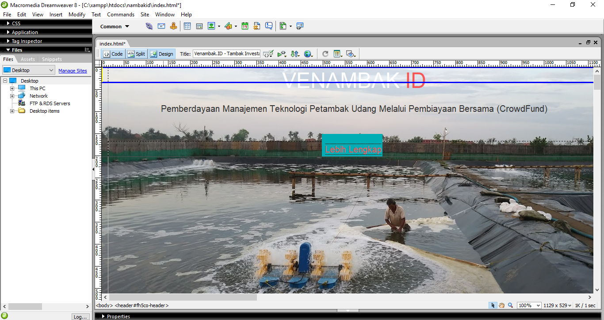
Task: Collapse the Files panel group
Action: click(x=7, y=50)
